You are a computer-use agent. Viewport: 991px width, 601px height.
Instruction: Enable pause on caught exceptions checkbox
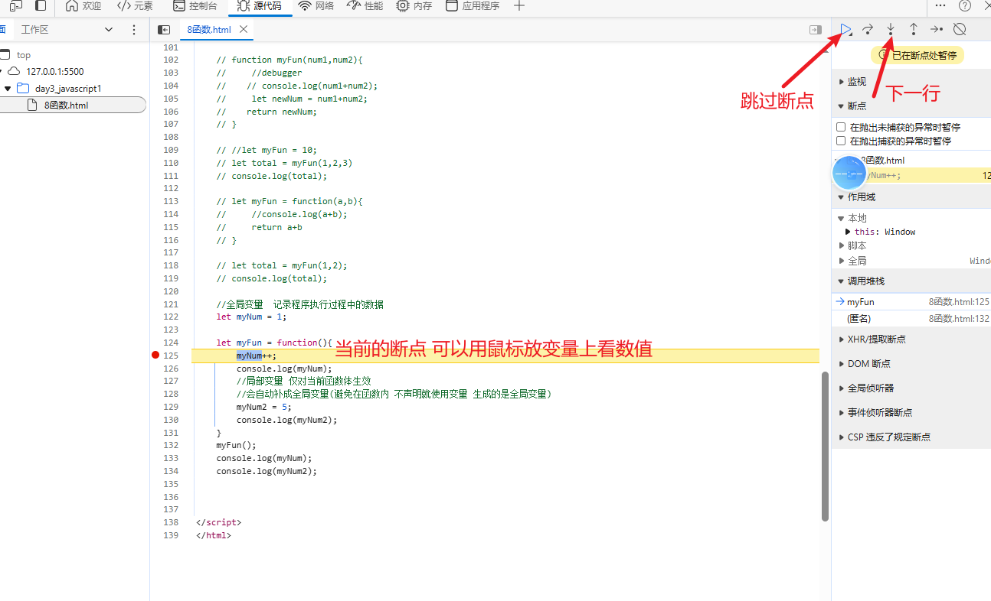pos(841,141)
